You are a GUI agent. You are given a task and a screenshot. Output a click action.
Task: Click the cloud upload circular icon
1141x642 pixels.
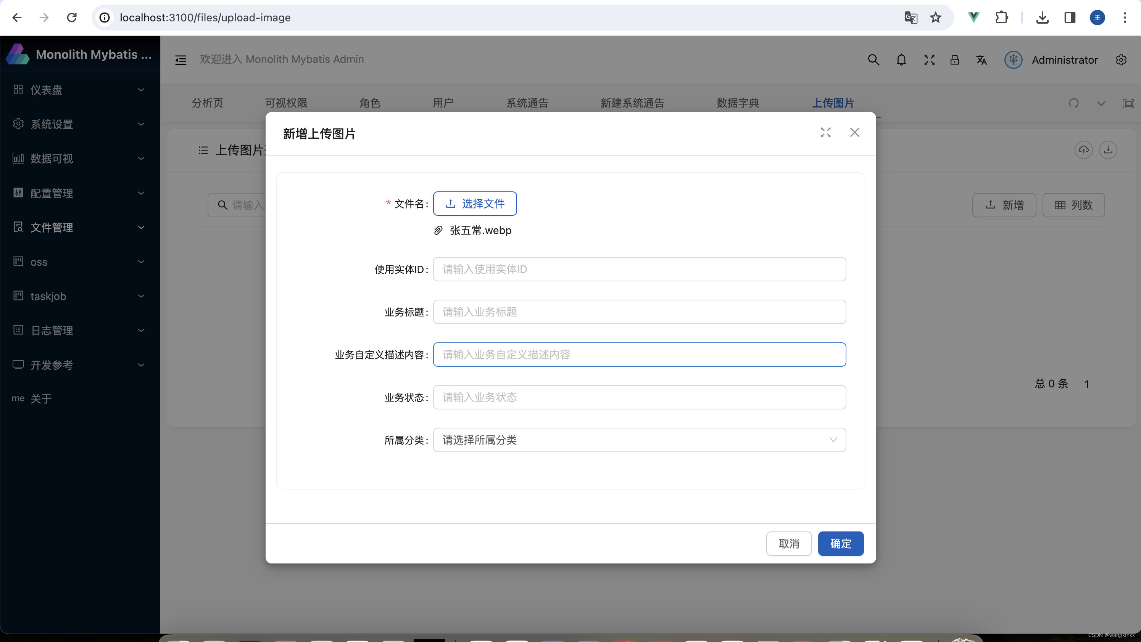click(x=1083, y=149)
